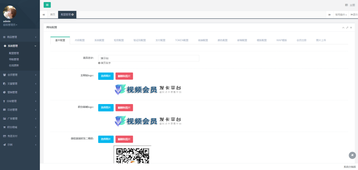Click the documents icon beside 文章管理

(x=4, y=84)
